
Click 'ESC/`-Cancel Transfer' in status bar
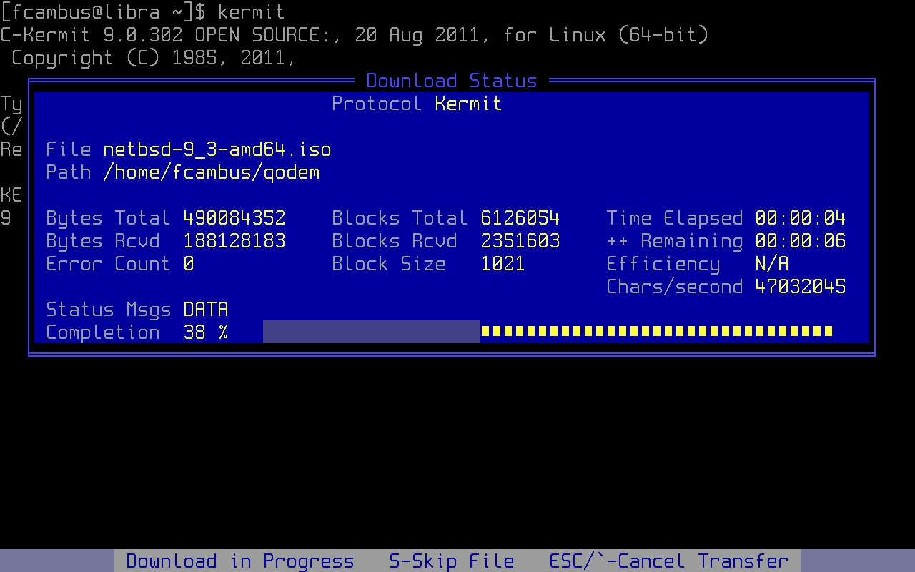point(669,561)
